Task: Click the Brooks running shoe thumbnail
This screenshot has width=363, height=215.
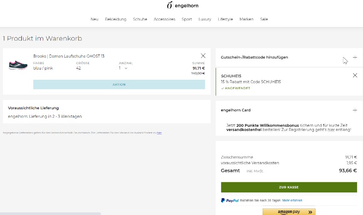Action: pos(18,65)
